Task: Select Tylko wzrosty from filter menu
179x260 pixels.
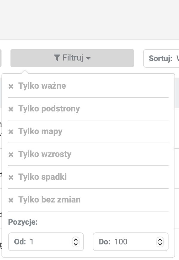Action: click(x=88, y=154)
